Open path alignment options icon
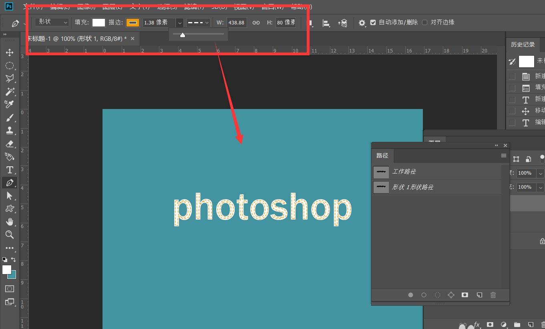Image resolution: width=545 pixels, height=329 pixels. (326, 23)
